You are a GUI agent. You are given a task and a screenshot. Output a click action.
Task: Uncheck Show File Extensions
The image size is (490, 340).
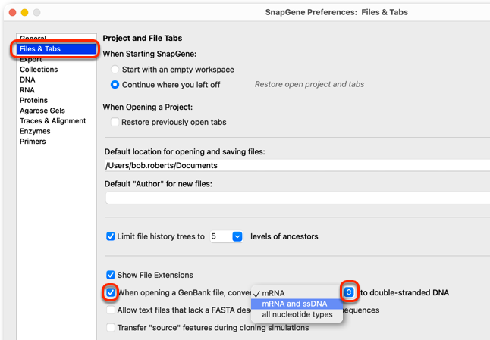click(x=111, y=275)
